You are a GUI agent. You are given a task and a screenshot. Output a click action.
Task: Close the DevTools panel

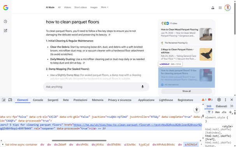point(232,100)
